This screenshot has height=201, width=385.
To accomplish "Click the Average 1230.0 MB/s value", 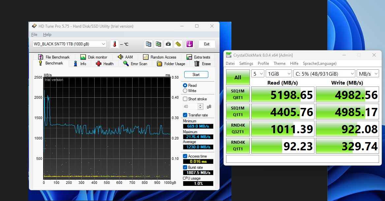I will 198,147.
